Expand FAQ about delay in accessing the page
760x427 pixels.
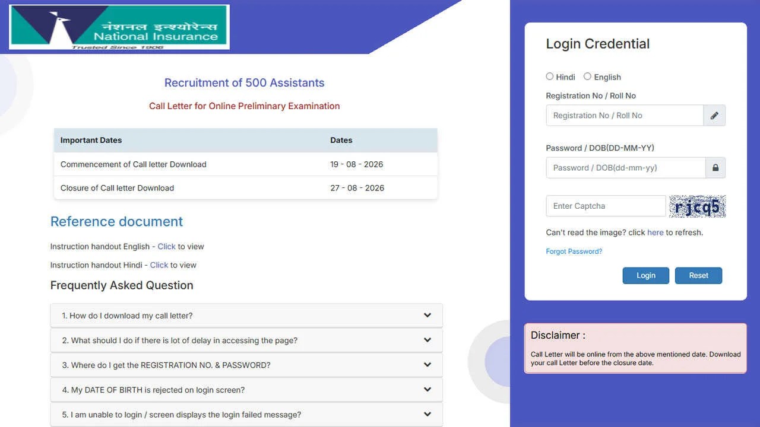tap(246, 340)
